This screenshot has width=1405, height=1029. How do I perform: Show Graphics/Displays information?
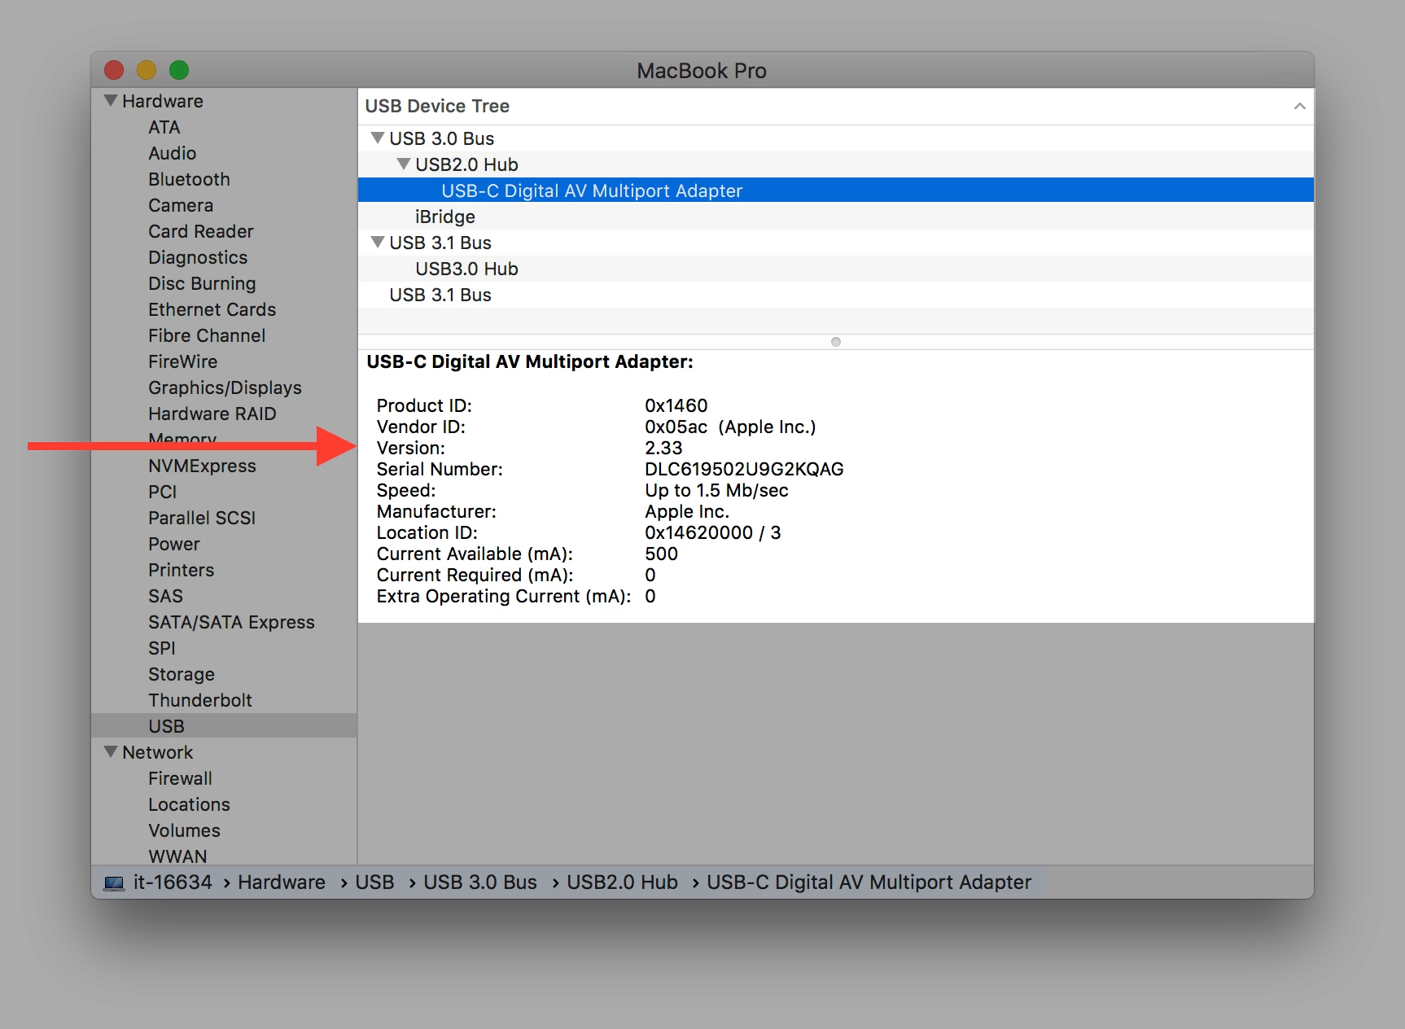(225, 388)
